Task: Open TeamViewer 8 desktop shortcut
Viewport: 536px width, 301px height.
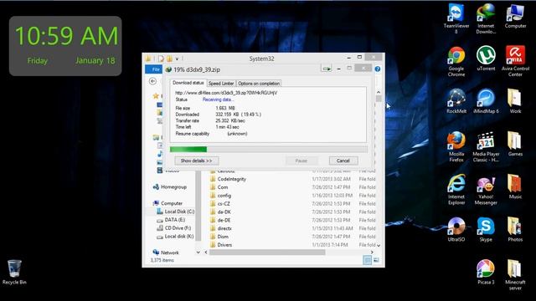Action: tap(456, 18)
